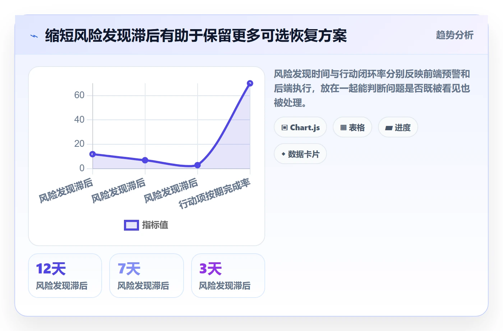Select the Chart.js tag chip

pos(300,127)
